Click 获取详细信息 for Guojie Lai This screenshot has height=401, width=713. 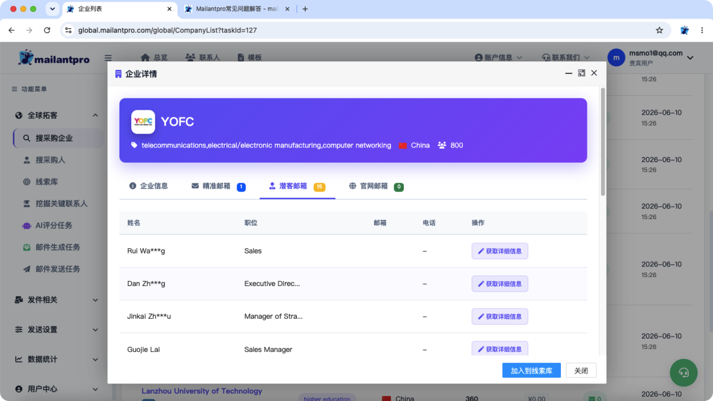pos(500,349)
